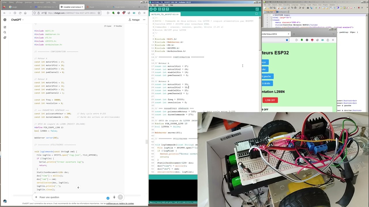
Task: Click the Arduino Open sketch button
Action: [x=163, y=9]
